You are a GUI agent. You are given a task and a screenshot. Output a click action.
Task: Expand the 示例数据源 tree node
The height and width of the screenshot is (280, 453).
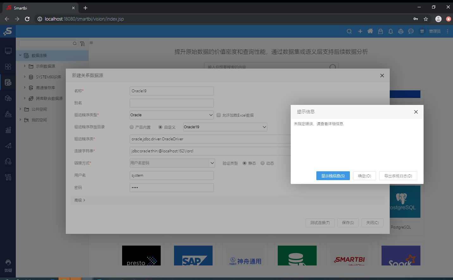point(25,66)
